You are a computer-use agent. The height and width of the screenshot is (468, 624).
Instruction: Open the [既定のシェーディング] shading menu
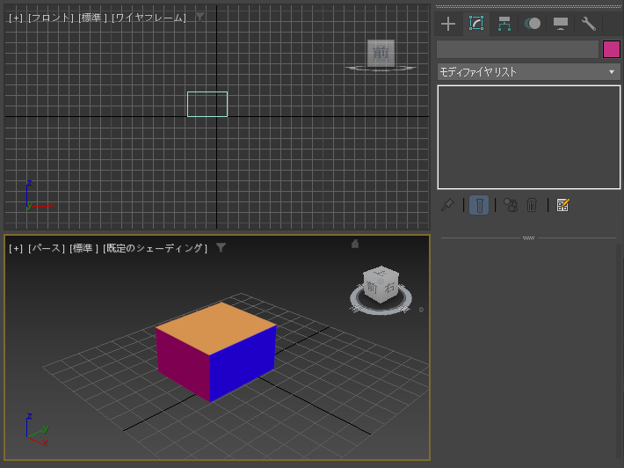point(155,248)
